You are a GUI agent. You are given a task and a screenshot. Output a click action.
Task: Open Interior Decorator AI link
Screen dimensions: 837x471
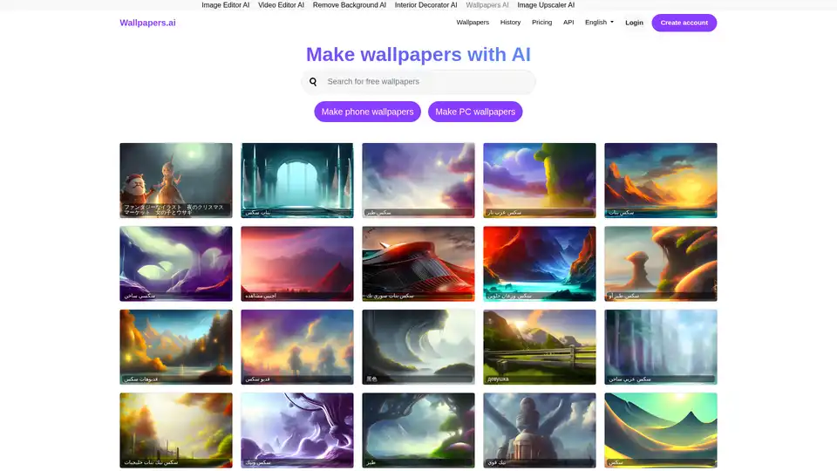click(x=426, y=5)
